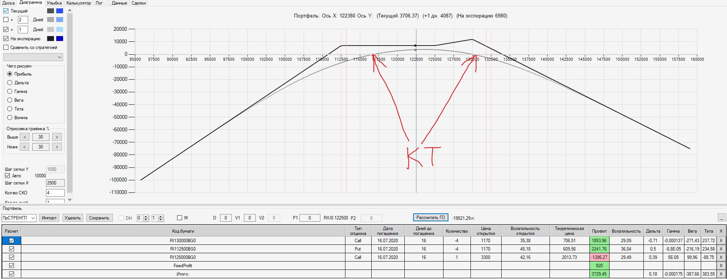Image resolution: width=727 pixels, height=279 pixels.
Task: Uncheck the Расчет box for FixedProfit
Action: [11, 265]
